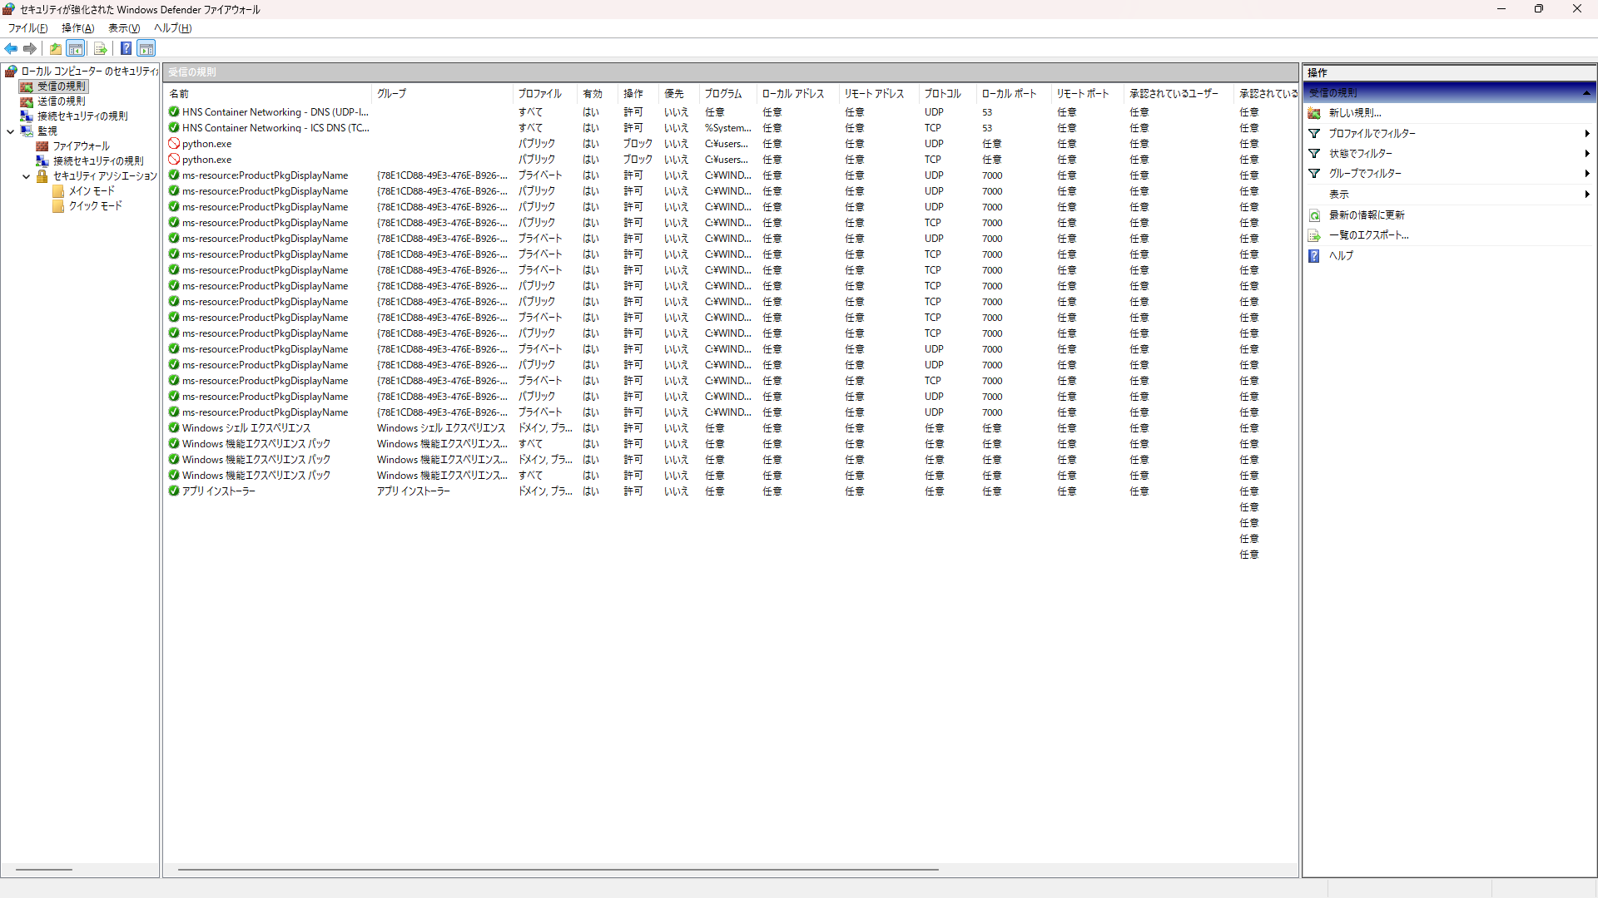Collapse the セキュリティ アソシエーション tree chevron
This screenshot has width=1598, height=898.
(26, 176)
